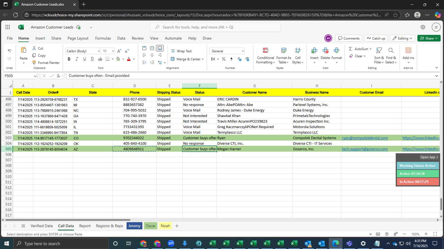Click the cell Borders icon
444x249 pixels.
coord(108,59)
